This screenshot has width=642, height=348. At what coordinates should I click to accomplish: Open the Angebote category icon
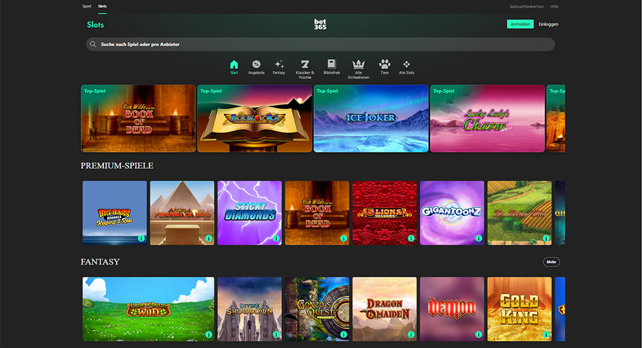click(x=256, y=66)
